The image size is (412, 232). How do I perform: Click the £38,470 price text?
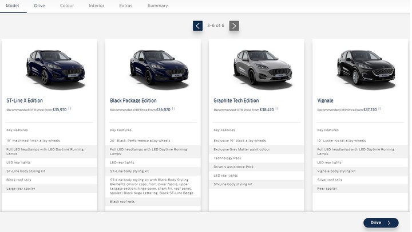point(267,109)
